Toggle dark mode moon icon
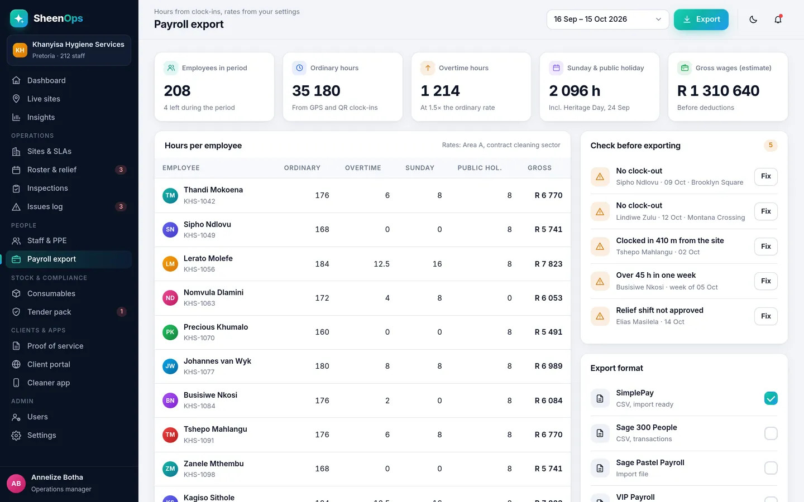Screen dimensions: 804x502 [753, 20]
